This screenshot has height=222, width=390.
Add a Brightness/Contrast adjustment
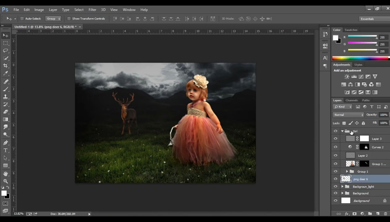[347, 77]
